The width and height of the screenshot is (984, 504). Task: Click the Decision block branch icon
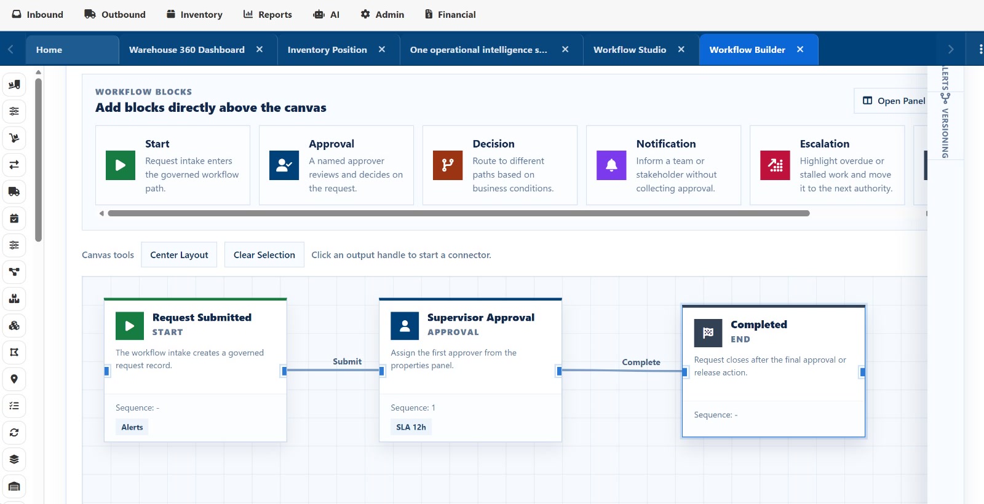pyautogui.click(x=448, y=165)
